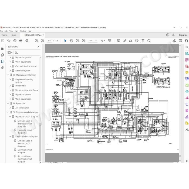
Task: Click the security lock panel icon
Action: tap(2, 49)
